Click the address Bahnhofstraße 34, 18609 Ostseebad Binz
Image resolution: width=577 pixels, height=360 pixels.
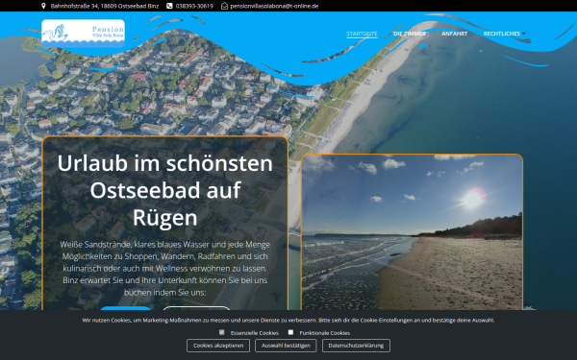(x=105, y=6)
